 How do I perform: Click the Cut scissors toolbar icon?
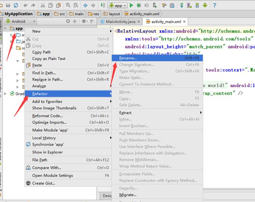pyautogui.click(x=43, y=5)
